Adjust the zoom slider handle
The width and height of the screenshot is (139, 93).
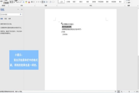129,91
